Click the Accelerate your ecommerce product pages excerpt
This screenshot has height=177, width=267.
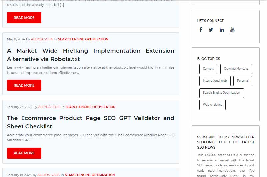point(91,137)
